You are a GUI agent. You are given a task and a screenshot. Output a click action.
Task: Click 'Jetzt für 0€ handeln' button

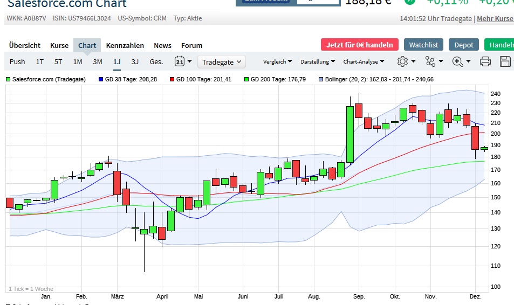point(360,45)
